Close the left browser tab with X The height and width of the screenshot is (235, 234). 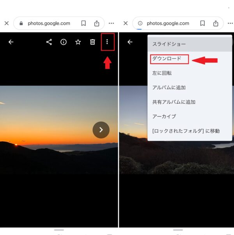[x=7, y=23]
